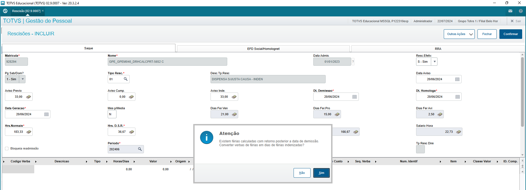The height and width of the screenshot is (190, 526).
Task: Expand Pg Sab/Dom dropdown
Action: (x=23, y=79)
